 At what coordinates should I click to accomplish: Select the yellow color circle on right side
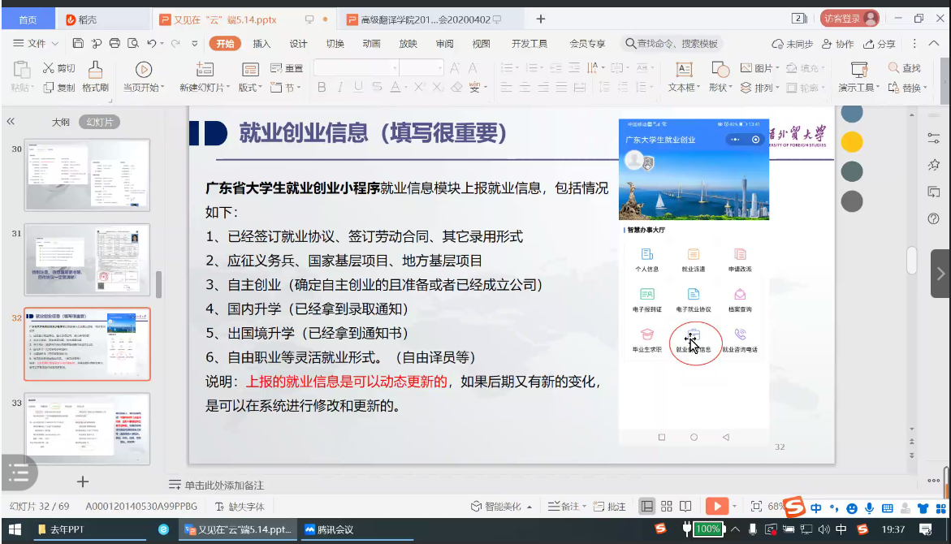(851, 143)
